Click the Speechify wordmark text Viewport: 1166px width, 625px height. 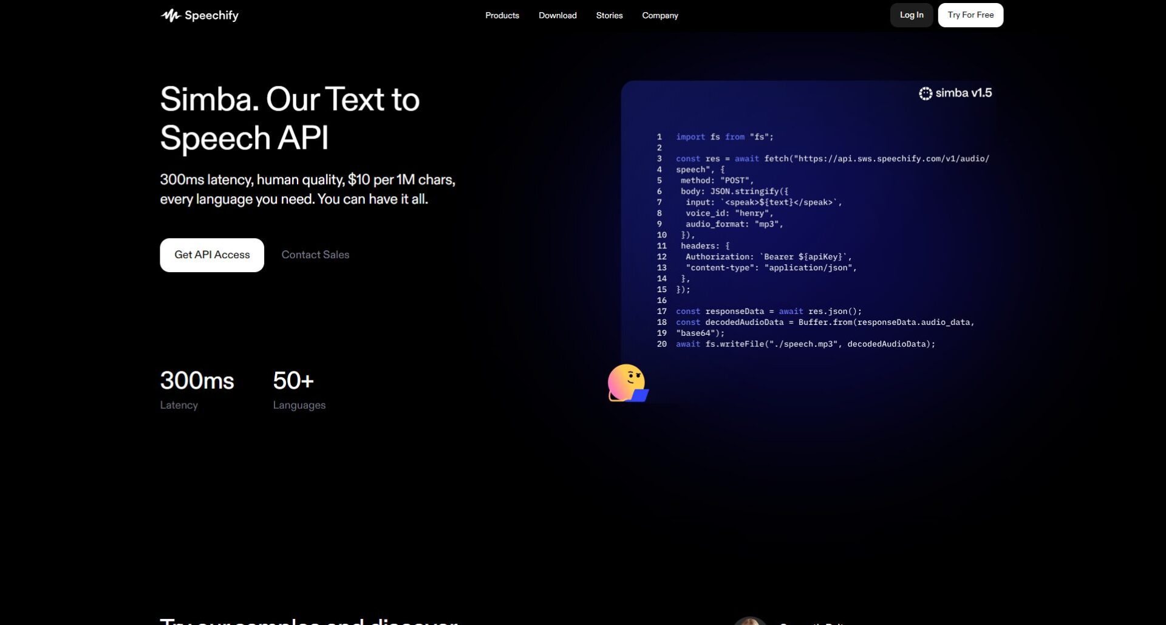pos(211,16)
